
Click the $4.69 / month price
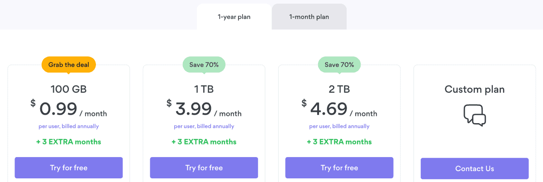[339, 109]
